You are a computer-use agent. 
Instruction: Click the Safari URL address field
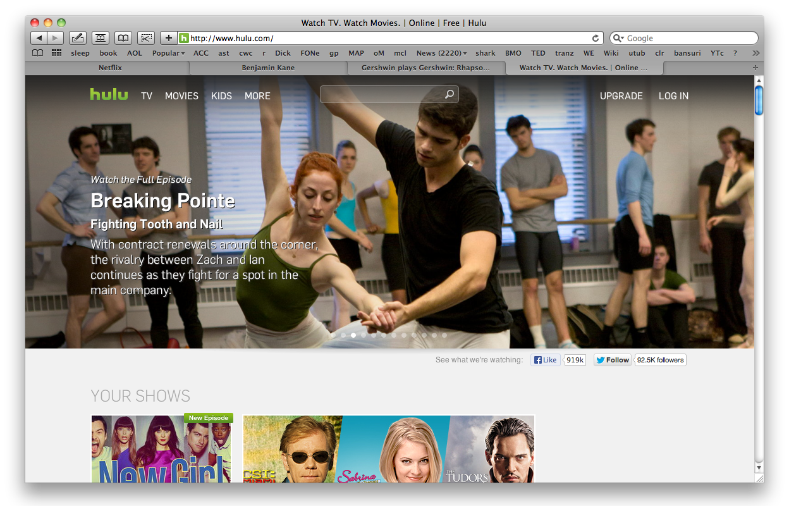389,38
